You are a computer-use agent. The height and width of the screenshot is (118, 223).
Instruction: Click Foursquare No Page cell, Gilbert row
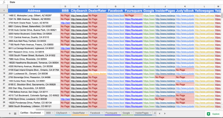click(134, 16)
